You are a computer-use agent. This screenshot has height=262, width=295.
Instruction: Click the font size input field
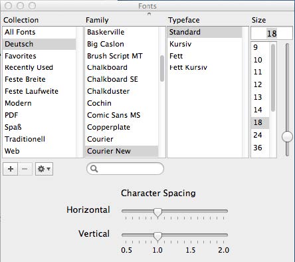click(272, 33)
